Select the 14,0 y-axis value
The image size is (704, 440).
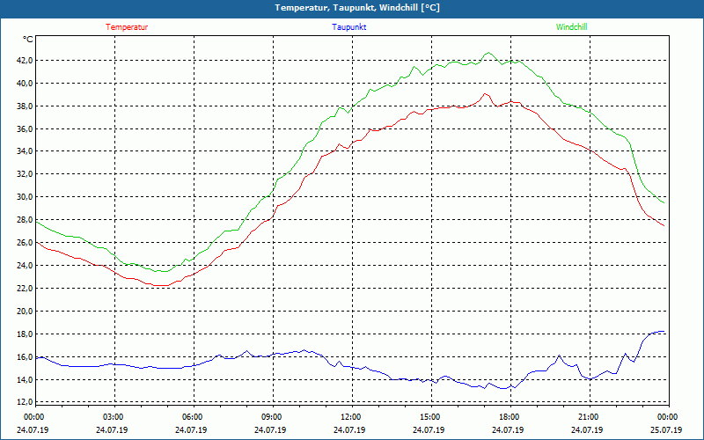[x=24, y=380]
